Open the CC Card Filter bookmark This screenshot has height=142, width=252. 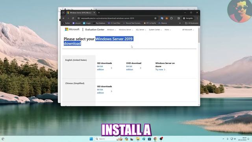114,23
